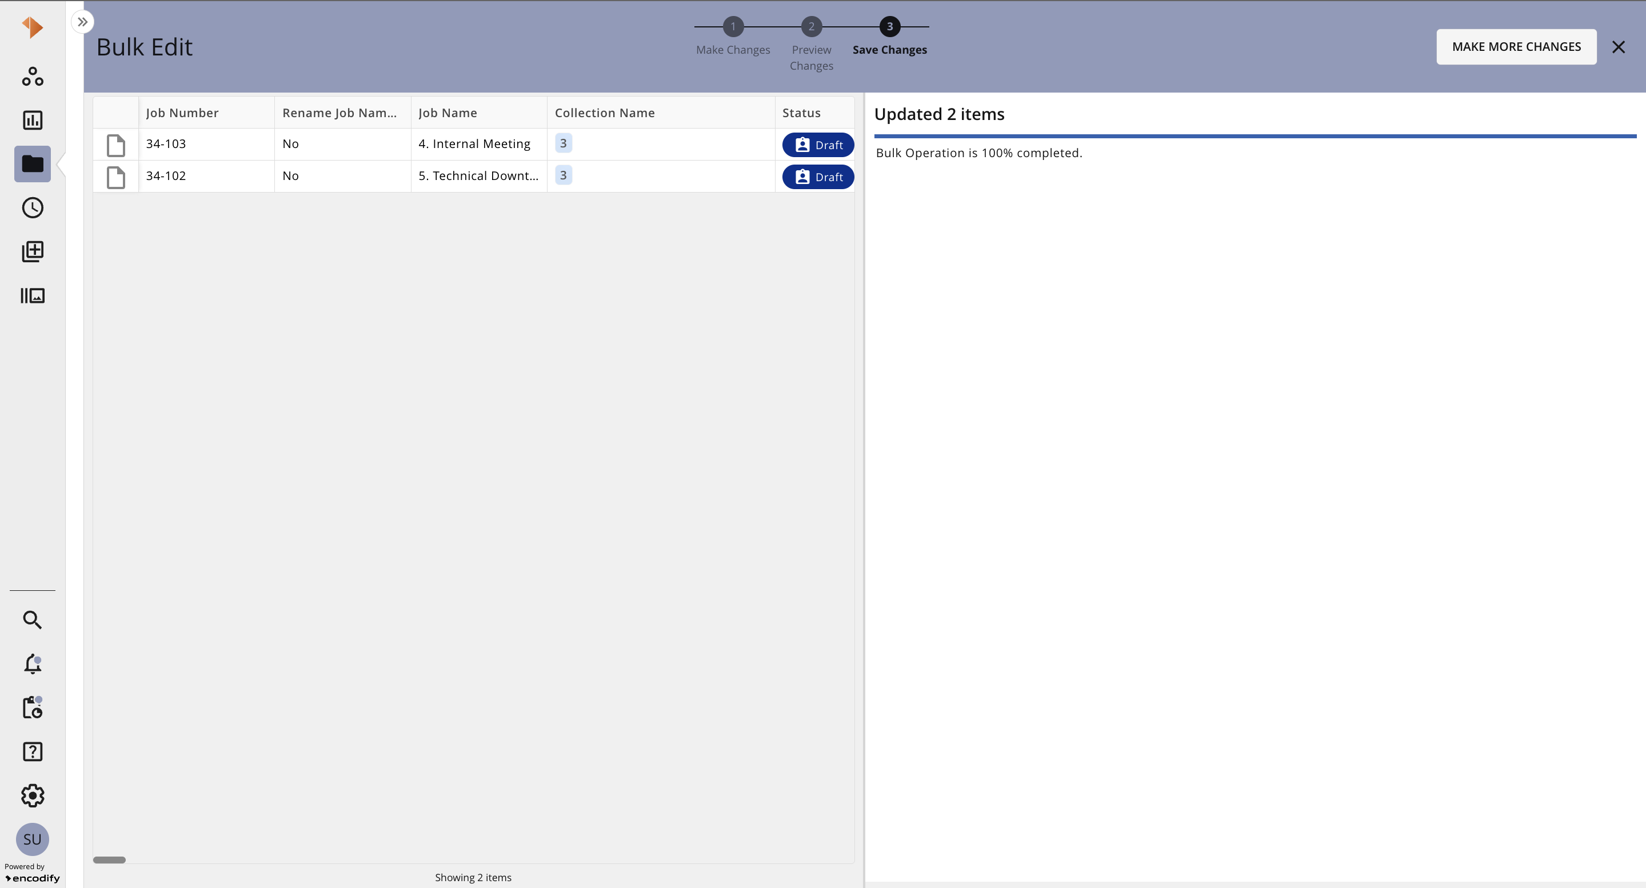Click the '5. Technical Downt...' job name
This screenshot has height=888, width=1646.
click(478, 177)
